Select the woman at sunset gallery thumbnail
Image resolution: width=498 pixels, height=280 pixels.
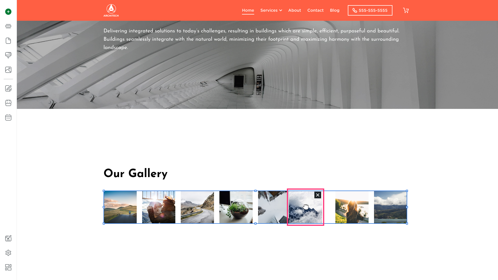(352, 207)
